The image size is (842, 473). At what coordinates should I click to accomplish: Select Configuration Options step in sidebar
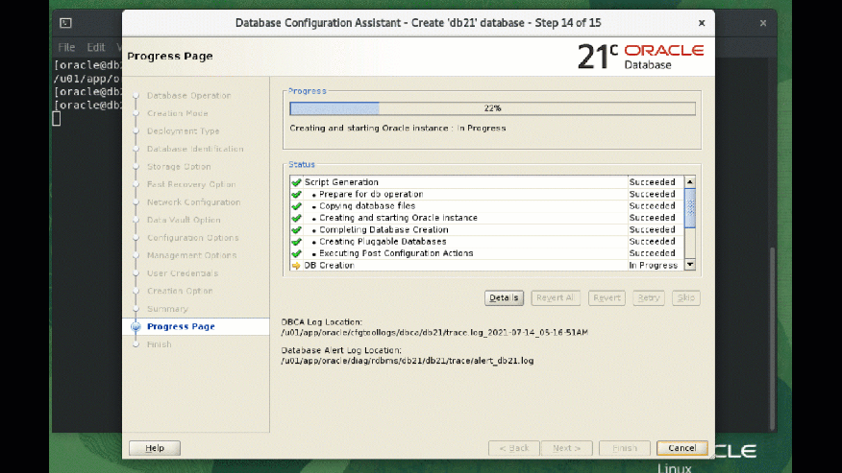(x=193, y=238)
